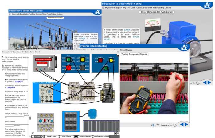Open the menu icon in Systems Troubleshooting

pos(158,125)
